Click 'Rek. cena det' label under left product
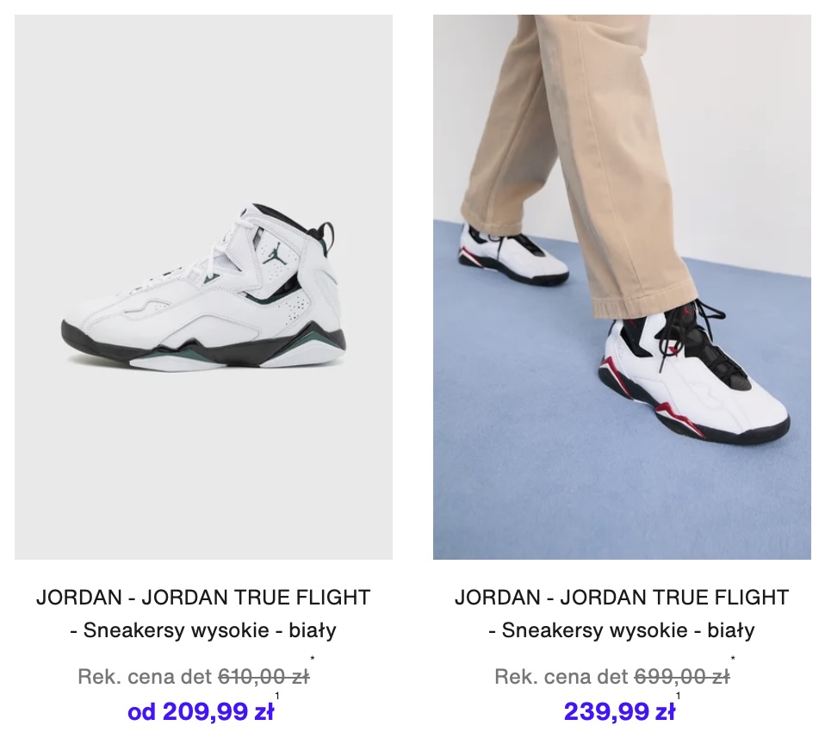Screen dimensions: 825x744 click(x=145, y=677)
